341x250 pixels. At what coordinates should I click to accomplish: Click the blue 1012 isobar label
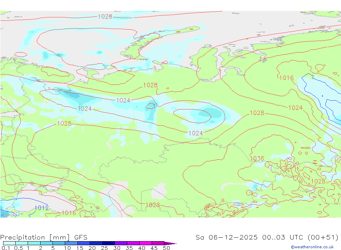42,208
